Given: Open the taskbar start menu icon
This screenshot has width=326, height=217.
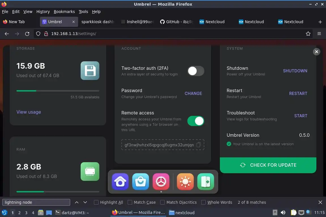Looking at the screenshot, I should pyautogui.click(x=4, y=212).
